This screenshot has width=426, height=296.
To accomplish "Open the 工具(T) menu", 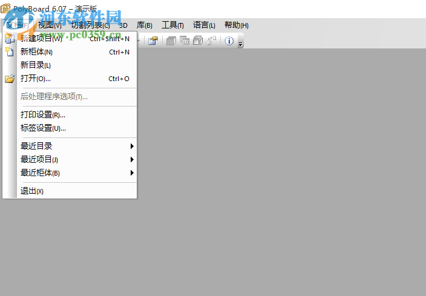I will [x=172, y=25].
